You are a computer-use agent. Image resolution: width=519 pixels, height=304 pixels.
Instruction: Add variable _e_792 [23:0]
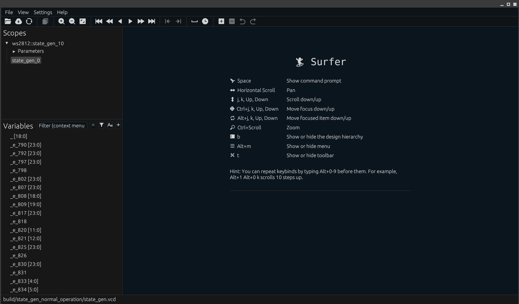(x=26, y=153)
